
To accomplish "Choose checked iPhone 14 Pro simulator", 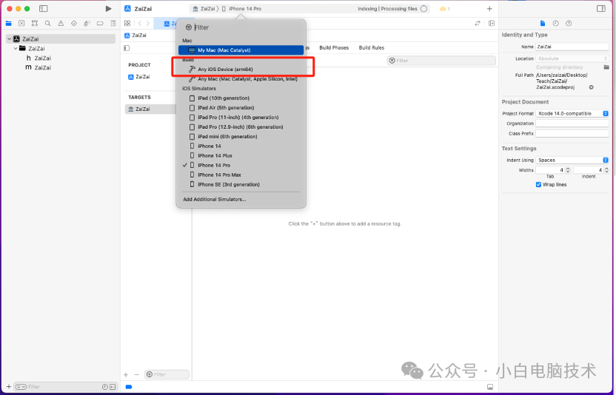I will pyautogui.click(x=241, y=165).
